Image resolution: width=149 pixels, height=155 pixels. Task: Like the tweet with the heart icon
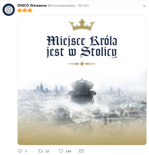[x=61, y=151]
